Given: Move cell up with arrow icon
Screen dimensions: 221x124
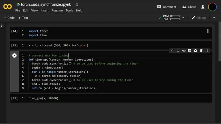Looking at the screenshot, I should click(x=172, y=51).
